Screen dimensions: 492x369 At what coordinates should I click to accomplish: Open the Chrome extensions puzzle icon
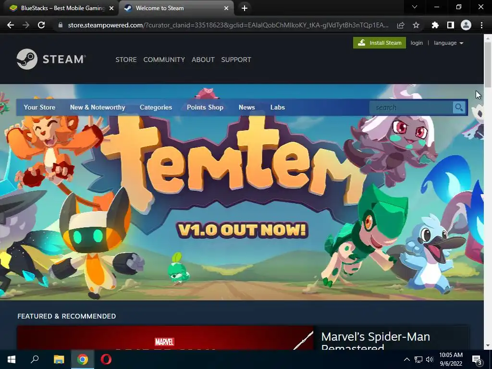pyautogui.click(x=435, y=25)
